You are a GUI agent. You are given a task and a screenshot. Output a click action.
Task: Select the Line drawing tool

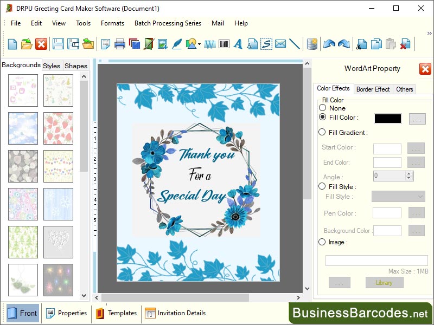tap(294, 44)
